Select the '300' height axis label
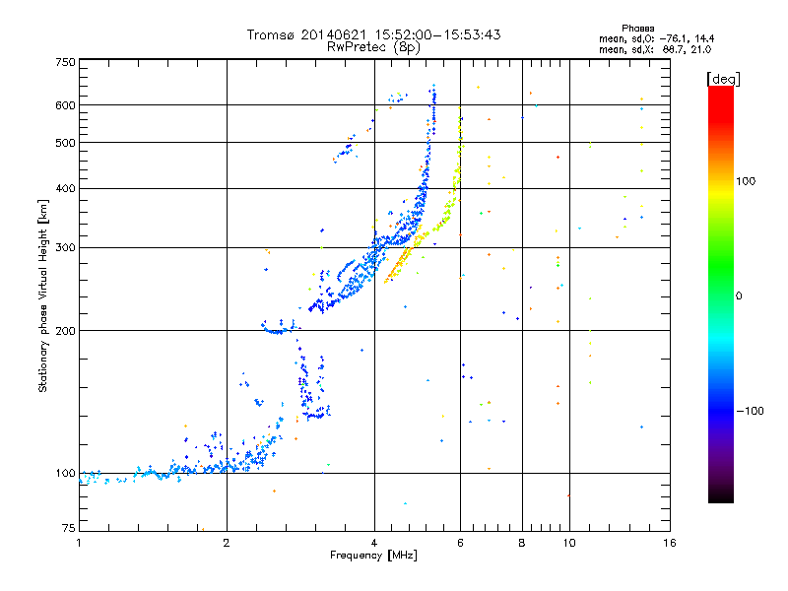Viewport: 788px width, 591px height. pyautogui.click(x=65, y=248)
